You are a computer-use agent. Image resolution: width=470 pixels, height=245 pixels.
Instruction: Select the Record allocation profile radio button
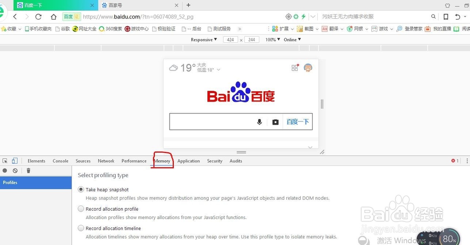[81, 209]
